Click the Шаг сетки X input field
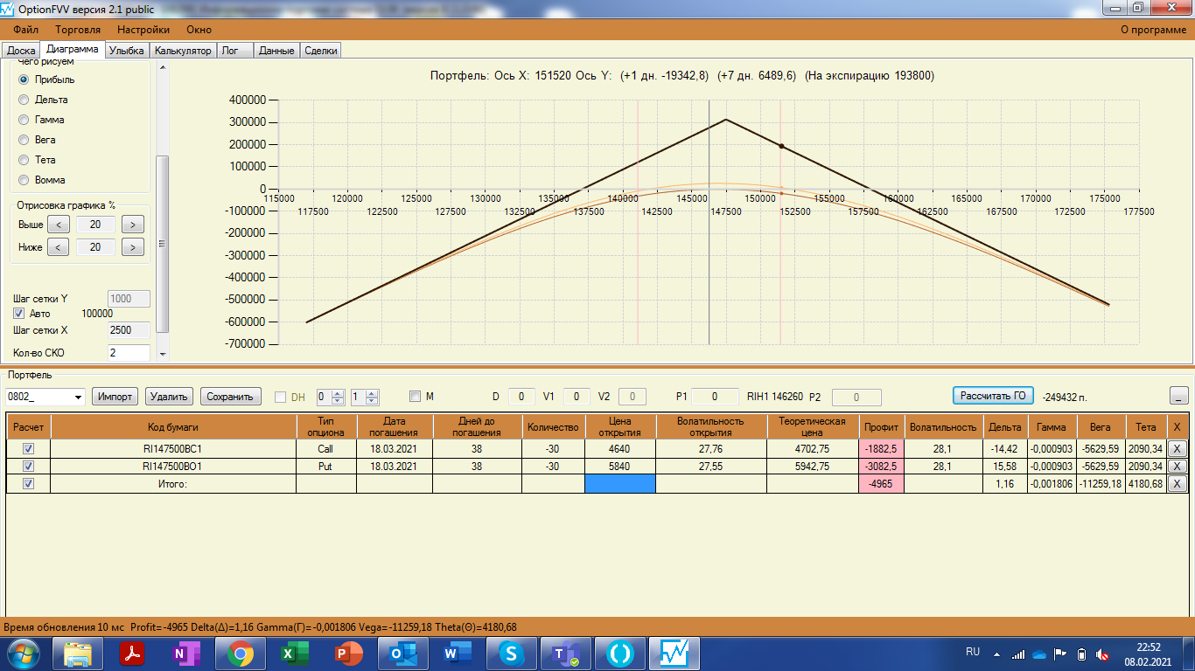1195x671 pixels. click(129, 330)
